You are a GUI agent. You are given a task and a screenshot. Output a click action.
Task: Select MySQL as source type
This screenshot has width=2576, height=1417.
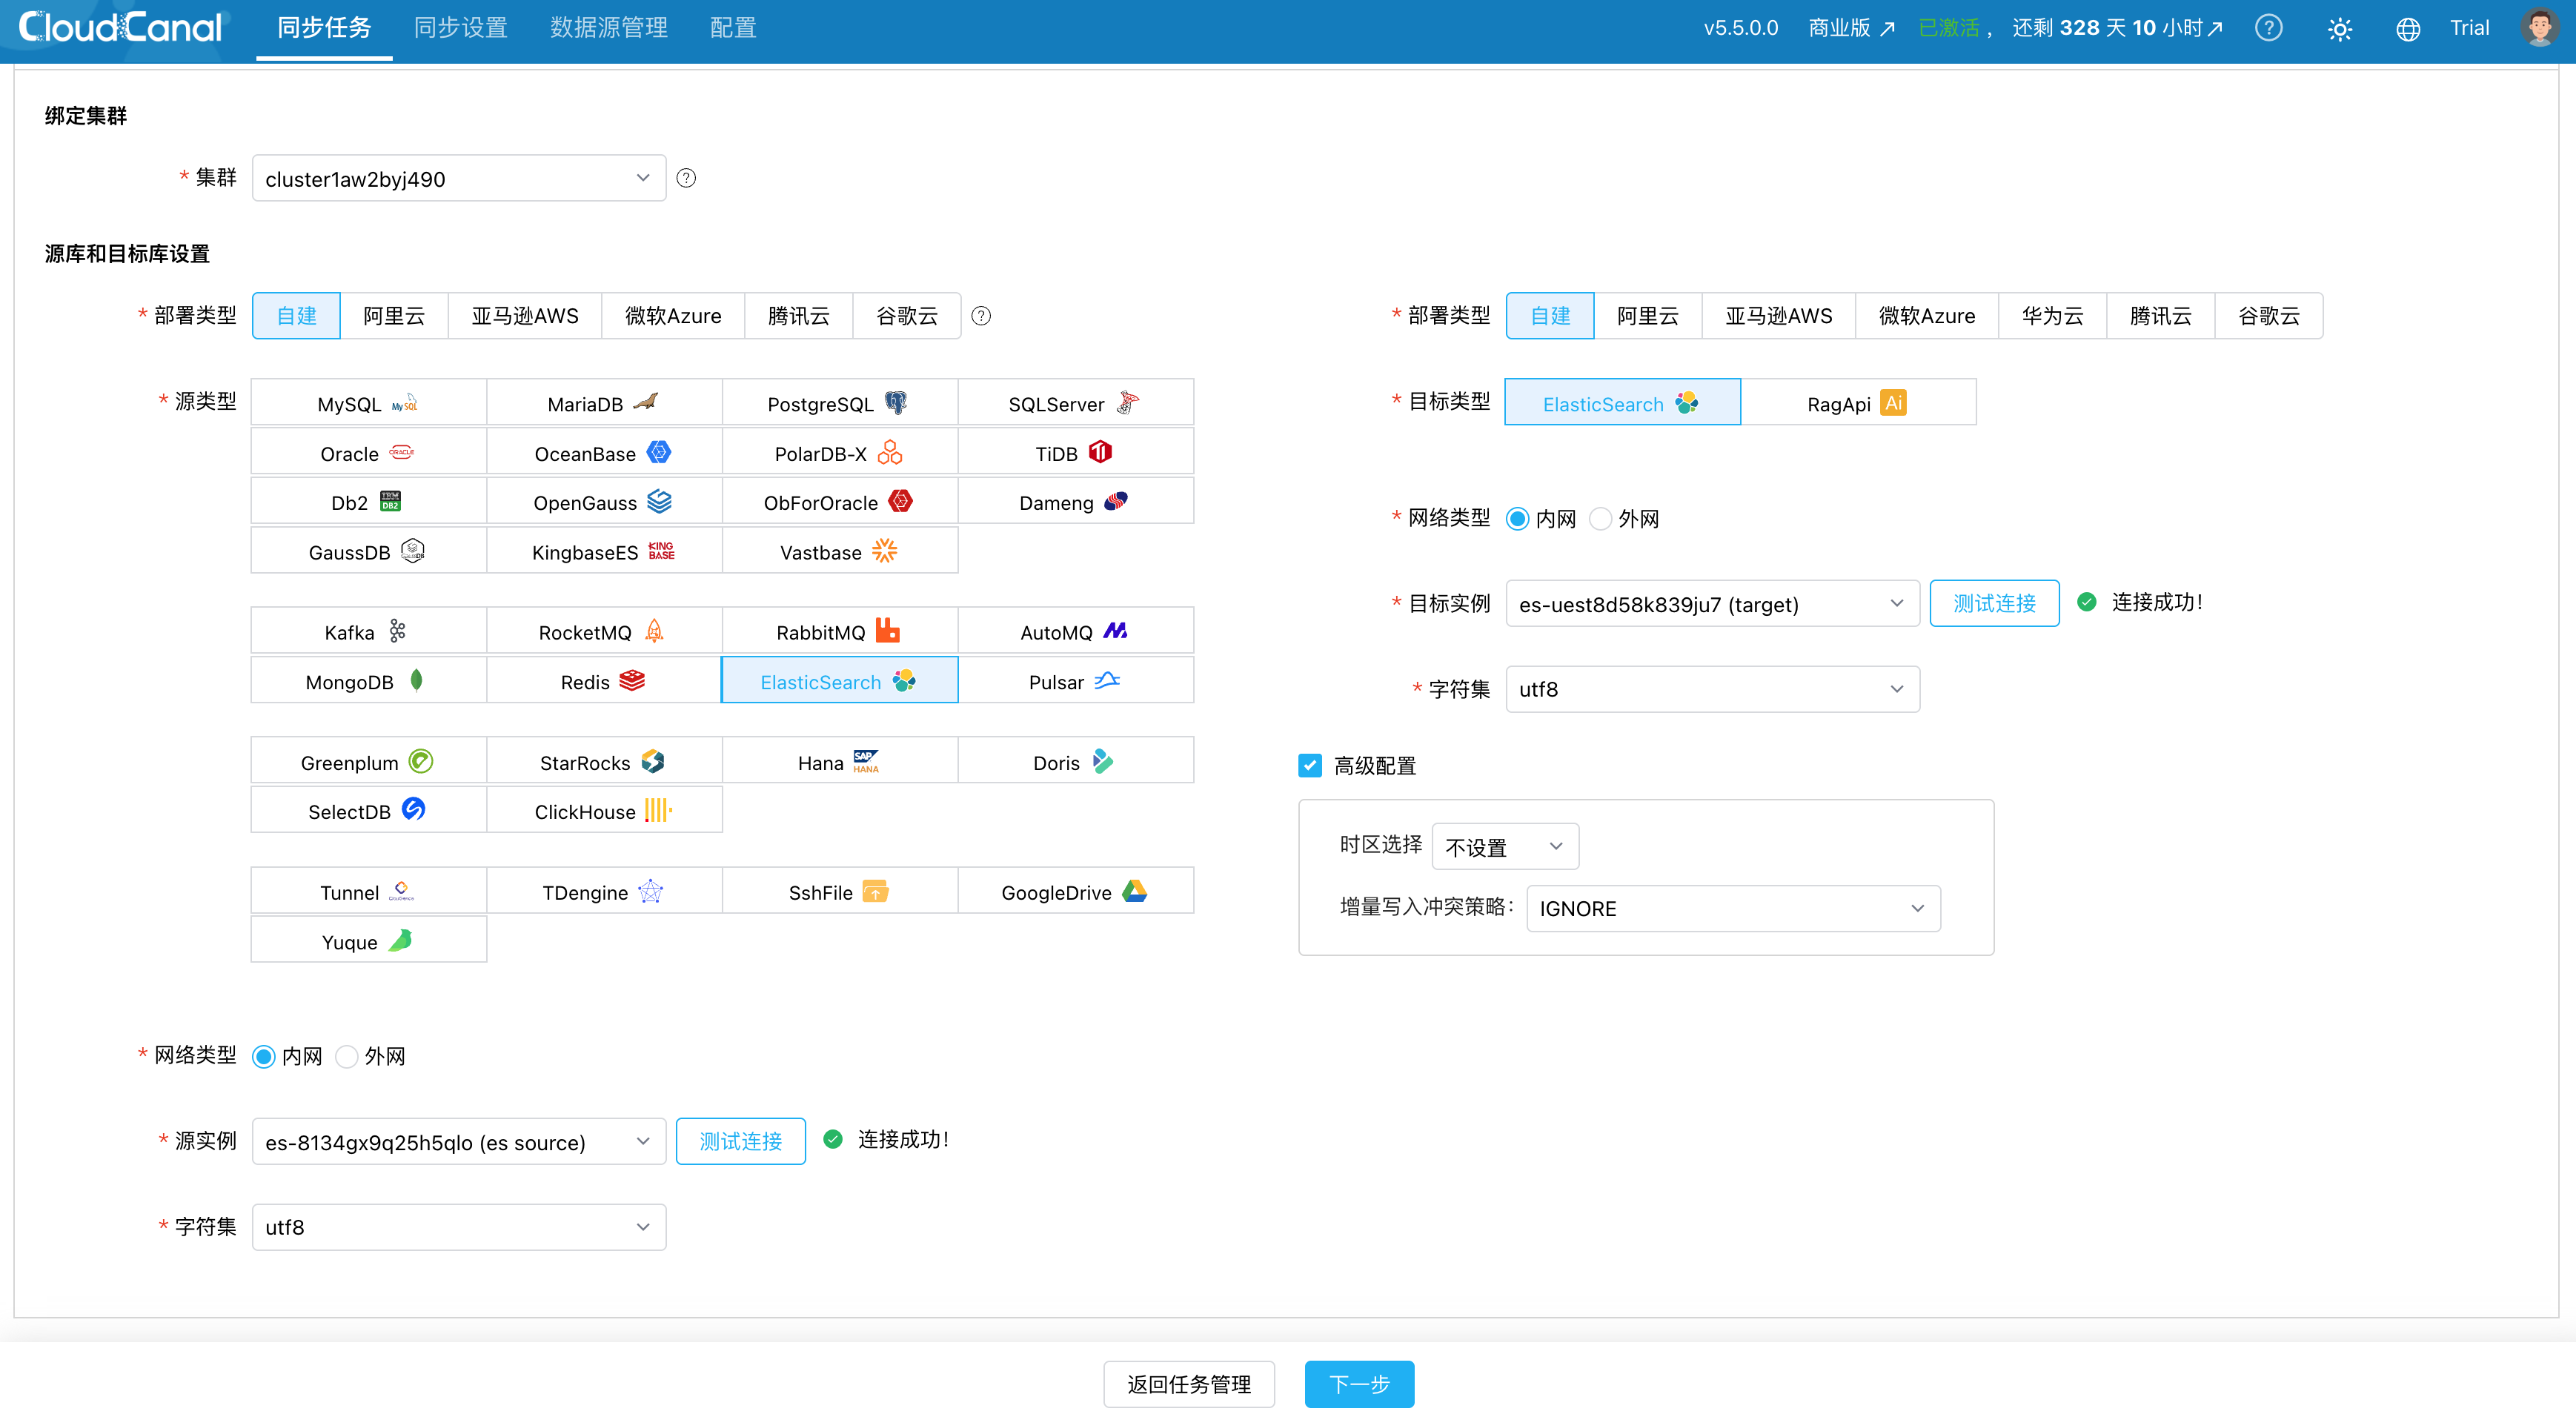click(368, 403)
